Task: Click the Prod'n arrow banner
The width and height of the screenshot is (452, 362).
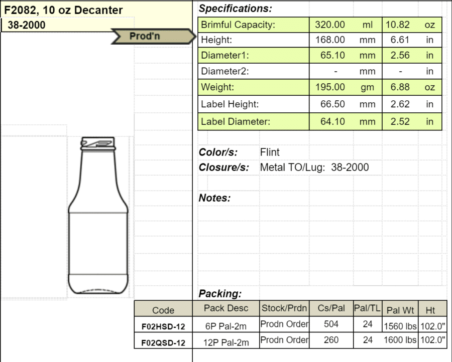Action: click(x=153, y=36)
